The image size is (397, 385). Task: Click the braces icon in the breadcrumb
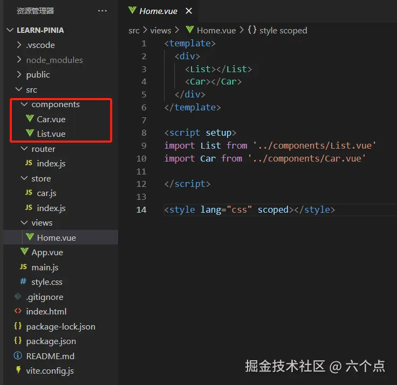point(252,30)
